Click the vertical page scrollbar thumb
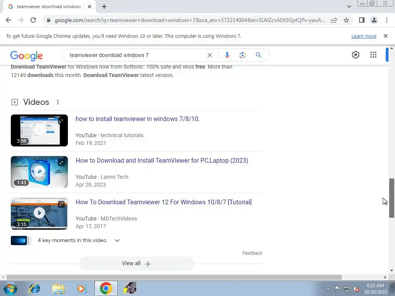The width and height of the screenshot is (395, 296). [392, 198]
